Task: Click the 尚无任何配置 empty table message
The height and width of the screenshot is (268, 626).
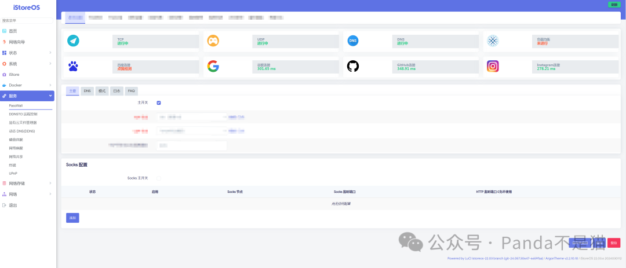Action: click(x=341, y=204)
